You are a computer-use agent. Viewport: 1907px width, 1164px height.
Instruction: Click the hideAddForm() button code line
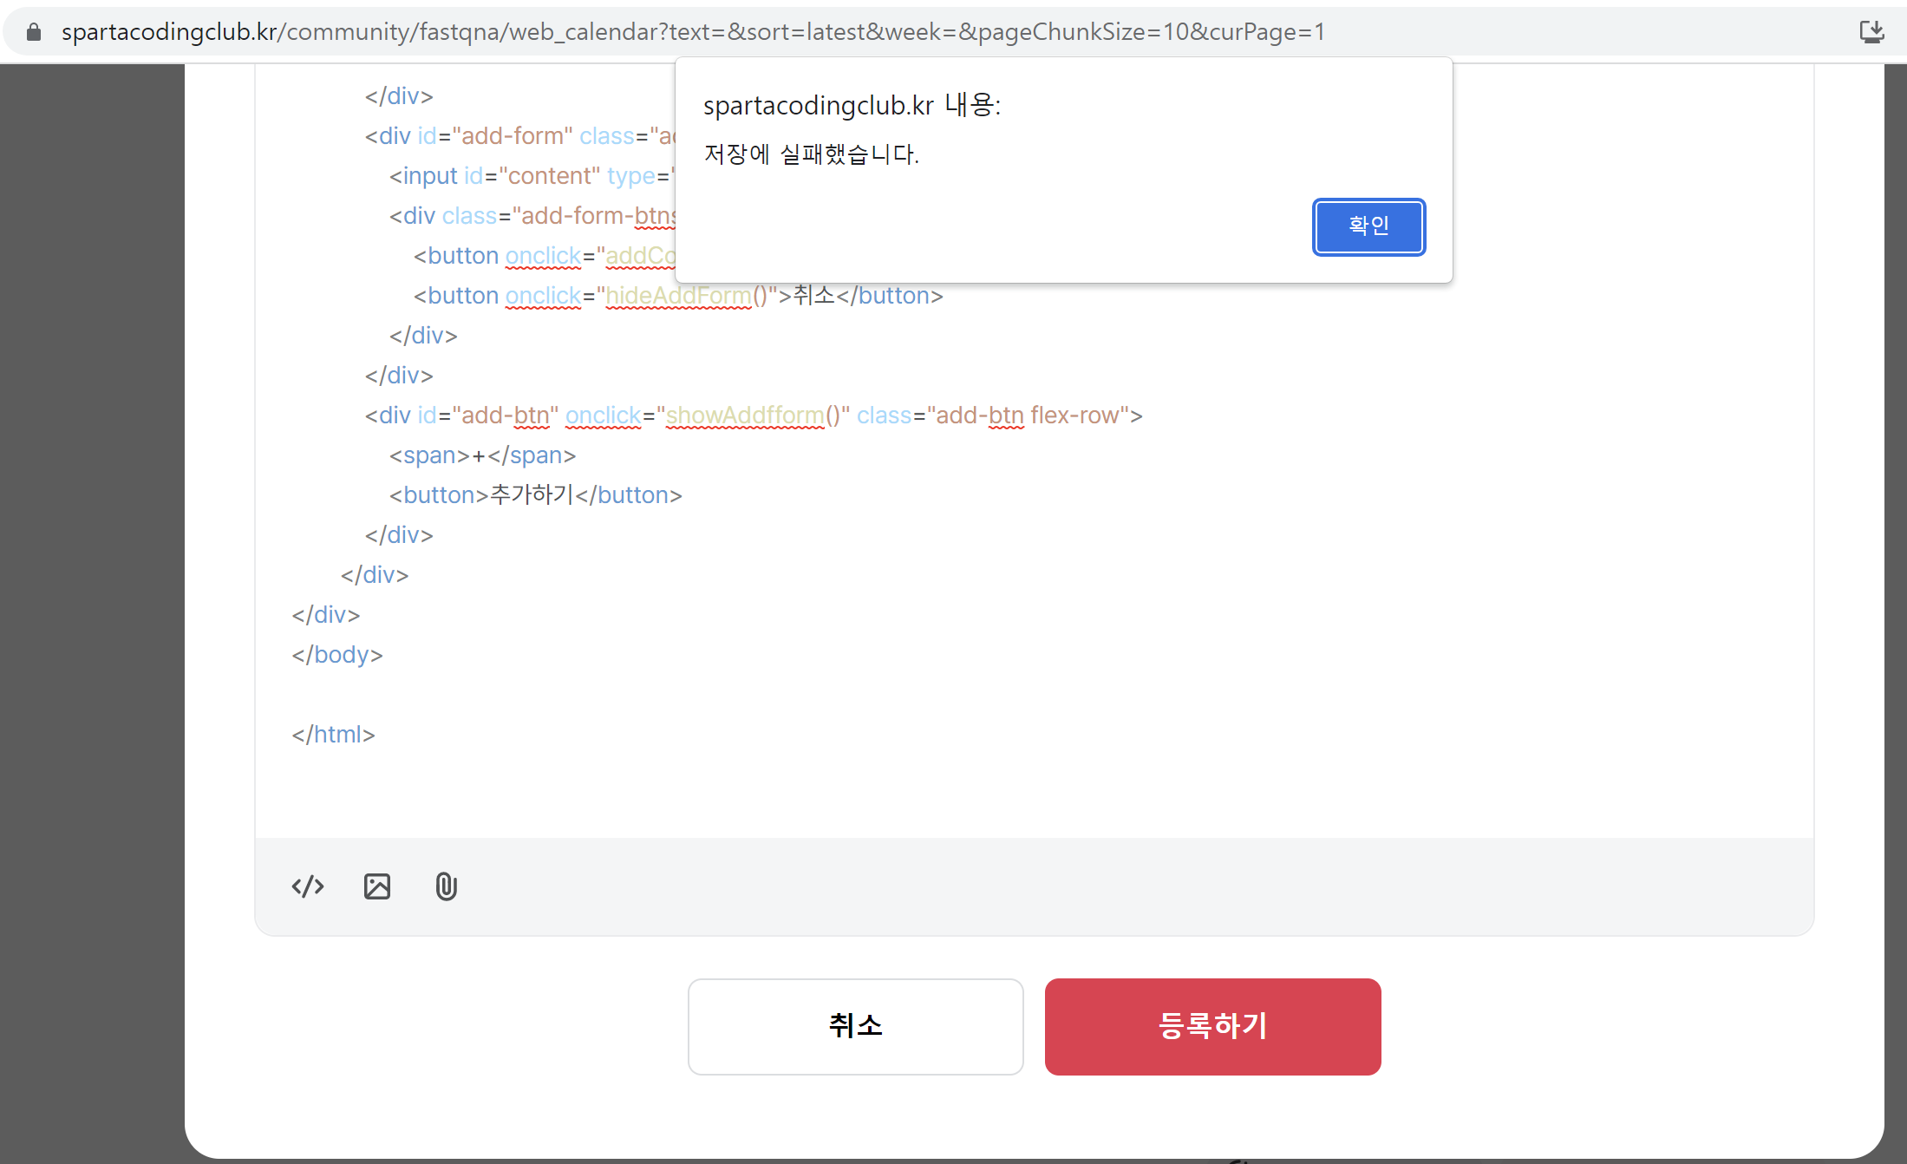[x=678, y=296]
